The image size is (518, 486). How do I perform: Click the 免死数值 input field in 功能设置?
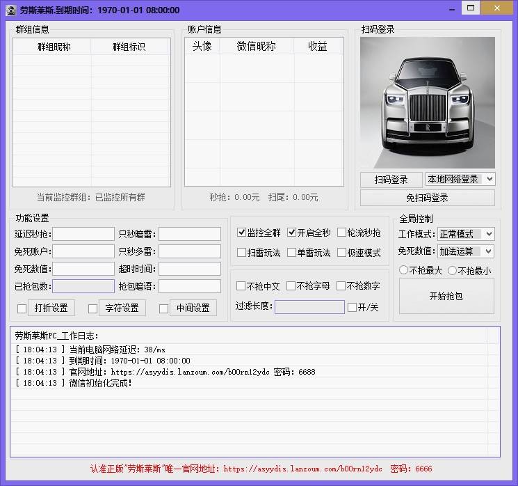point(83,269)
